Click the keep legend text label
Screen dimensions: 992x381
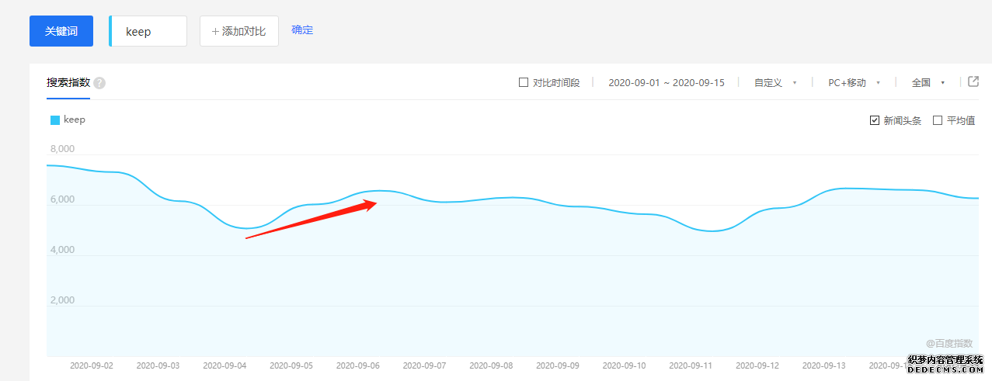click(x=75, y=119)
